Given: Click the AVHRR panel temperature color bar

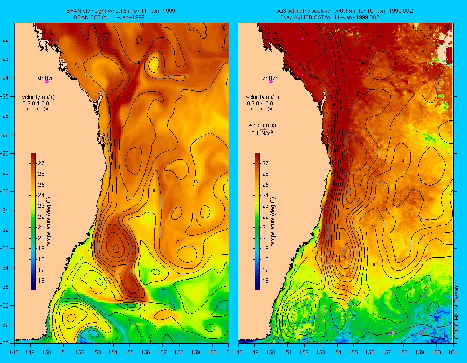Looking at the screenshot, I should [x=257, y=221].
